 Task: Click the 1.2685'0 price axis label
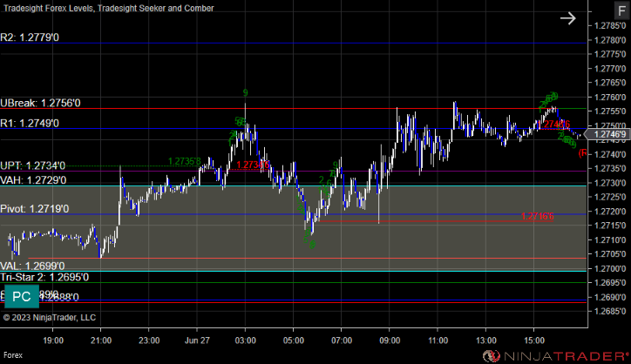[610, 311]
